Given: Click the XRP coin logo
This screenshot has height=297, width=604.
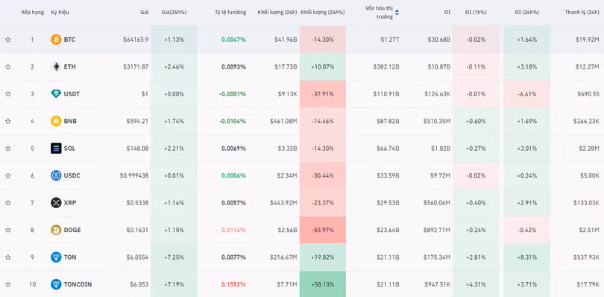Looking at the screenshot, I should (56, 202).
